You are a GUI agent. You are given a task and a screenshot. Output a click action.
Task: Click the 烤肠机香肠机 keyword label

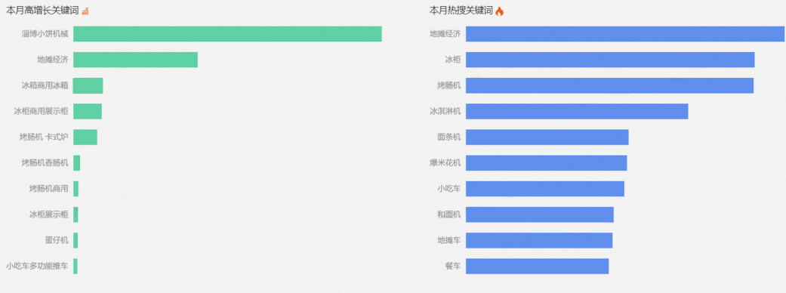(45, 163)
